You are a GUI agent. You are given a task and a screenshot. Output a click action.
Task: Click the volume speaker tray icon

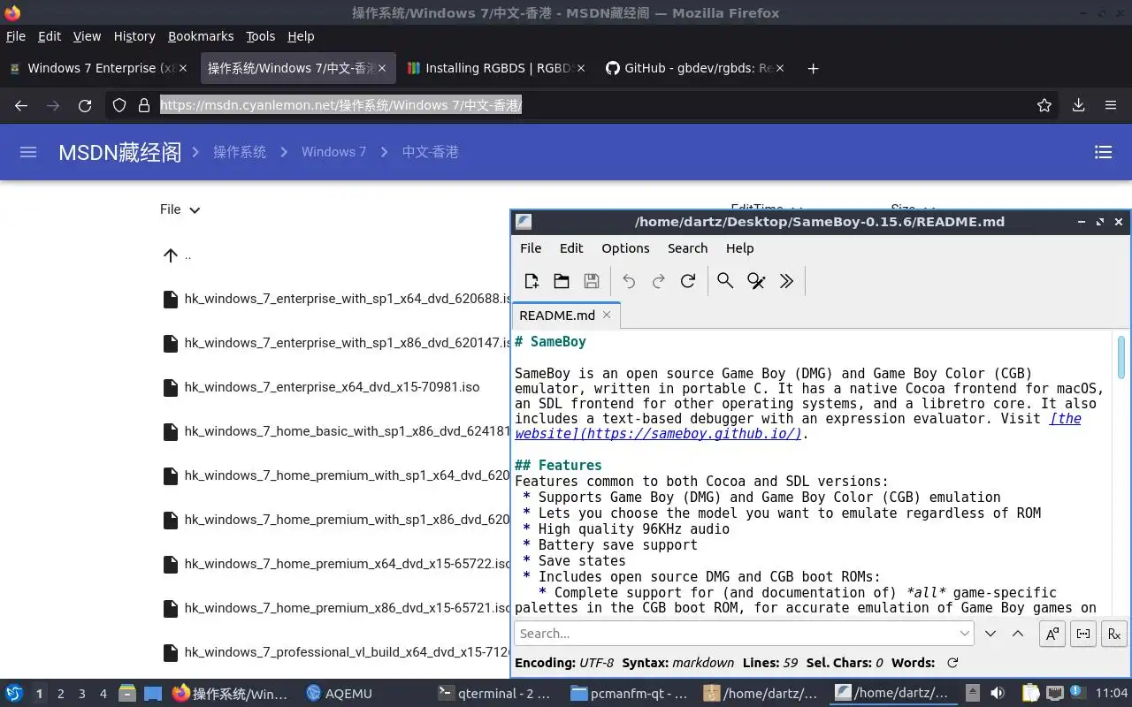tap(998, 694)
